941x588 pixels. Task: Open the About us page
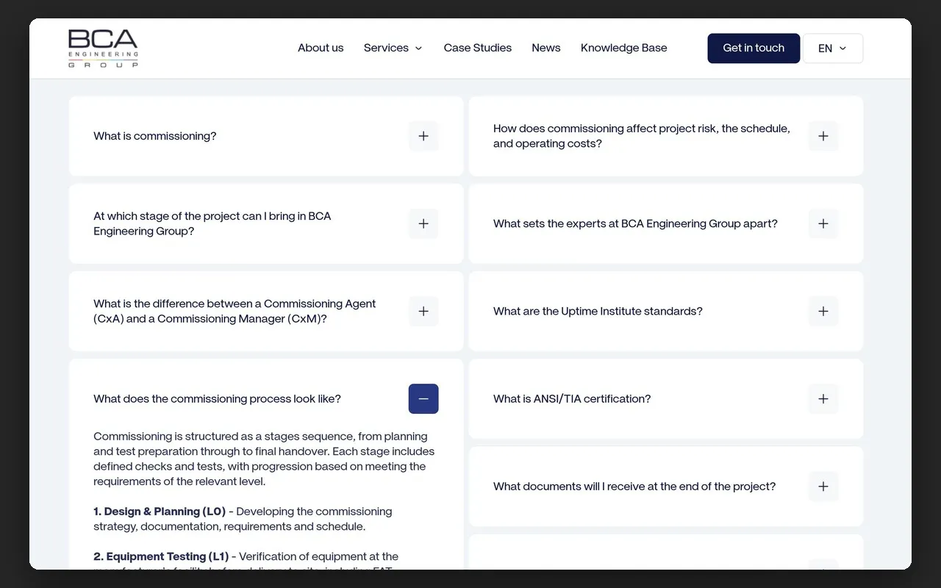321,48
